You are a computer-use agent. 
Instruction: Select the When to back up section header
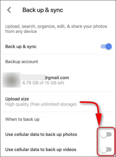pos(22,119)
